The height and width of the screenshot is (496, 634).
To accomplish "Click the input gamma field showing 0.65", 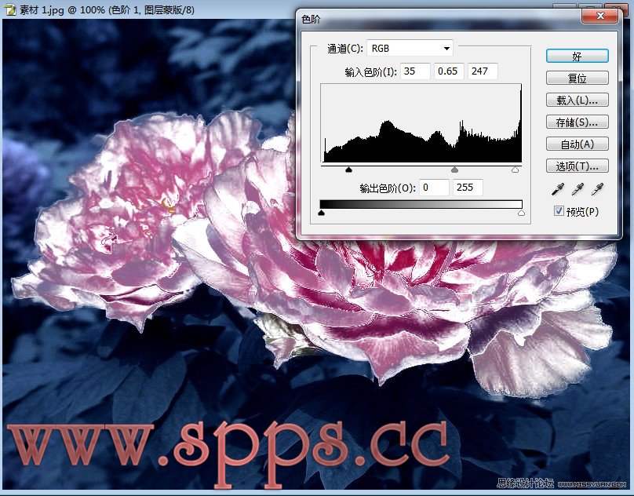I will point(449,71).
